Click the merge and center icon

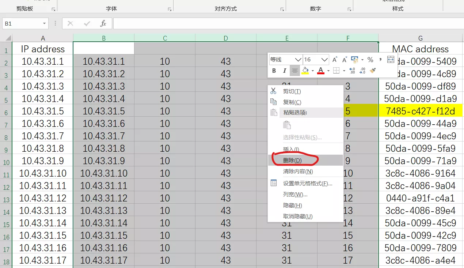click(391, 60)
